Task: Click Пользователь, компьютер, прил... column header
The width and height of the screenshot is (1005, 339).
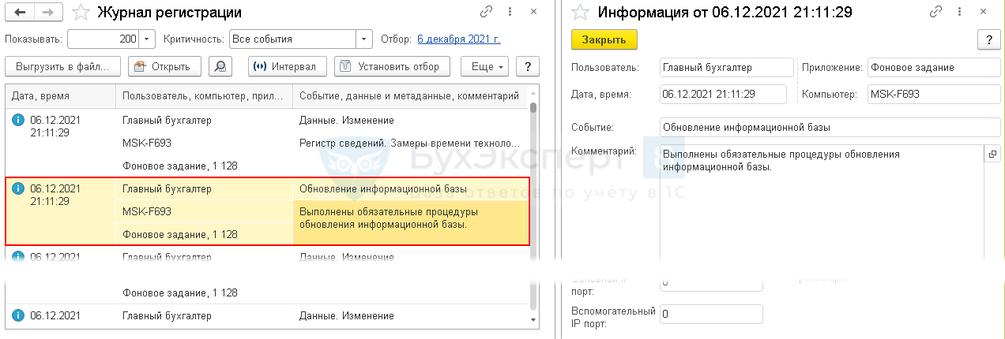Action: [x=204, y=95]
